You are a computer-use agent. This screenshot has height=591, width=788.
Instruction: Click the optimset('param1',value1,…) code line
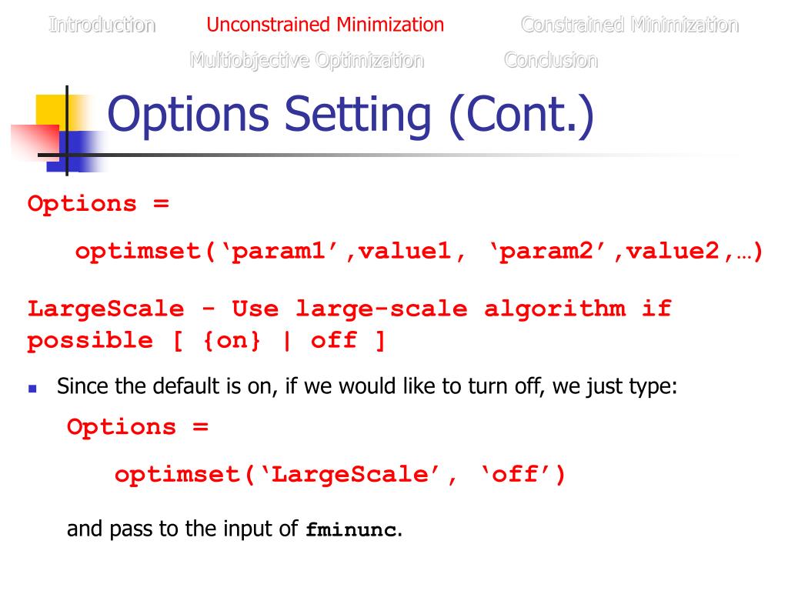point(419,252)
